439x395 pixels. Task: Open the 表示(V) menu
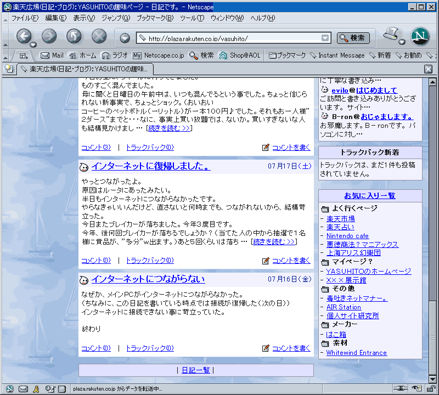click(84, 18)
